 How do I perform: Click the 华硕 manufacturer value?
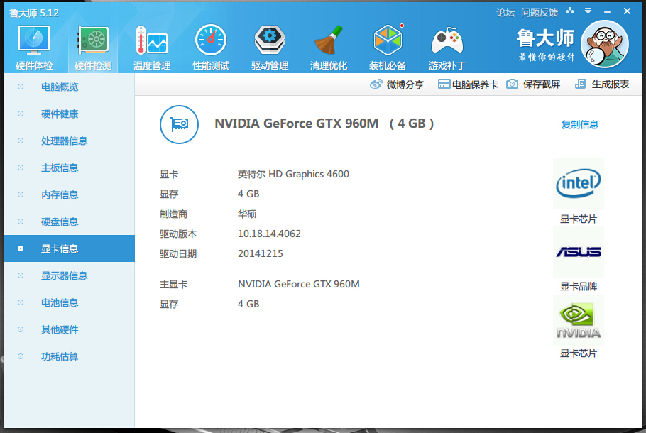(x=247, y=214)
